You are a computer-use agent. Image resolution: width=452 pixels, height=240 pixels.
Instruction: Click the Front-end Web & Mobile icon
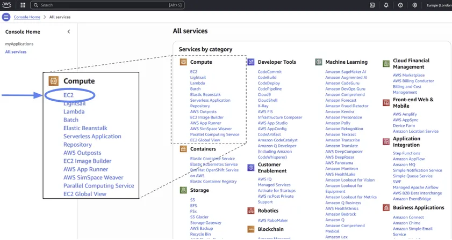[x=386, y=103]
